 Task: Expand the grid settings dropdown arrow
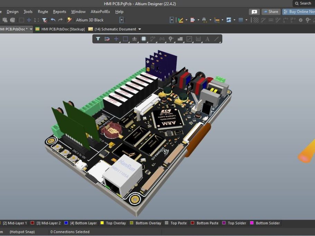[247, 20]
